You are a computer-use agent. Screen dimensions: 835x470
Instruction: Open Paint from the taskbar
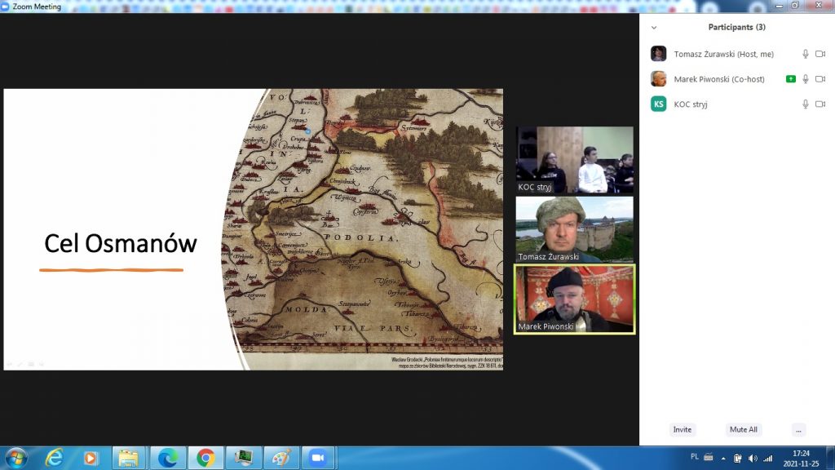pos(281,458)
